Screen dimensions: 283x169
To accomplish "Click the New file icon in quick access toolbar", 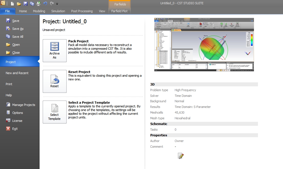I will coord(12,4).
